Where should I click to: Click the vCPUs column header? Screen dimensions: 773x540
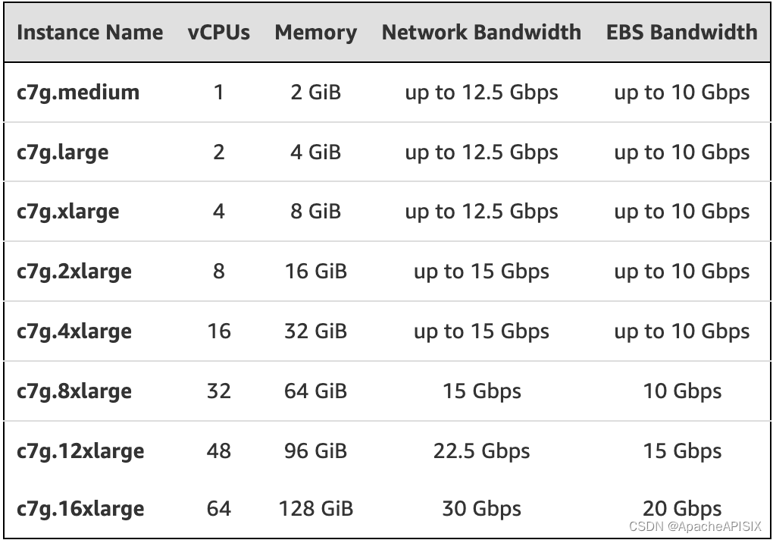point(219,33)
